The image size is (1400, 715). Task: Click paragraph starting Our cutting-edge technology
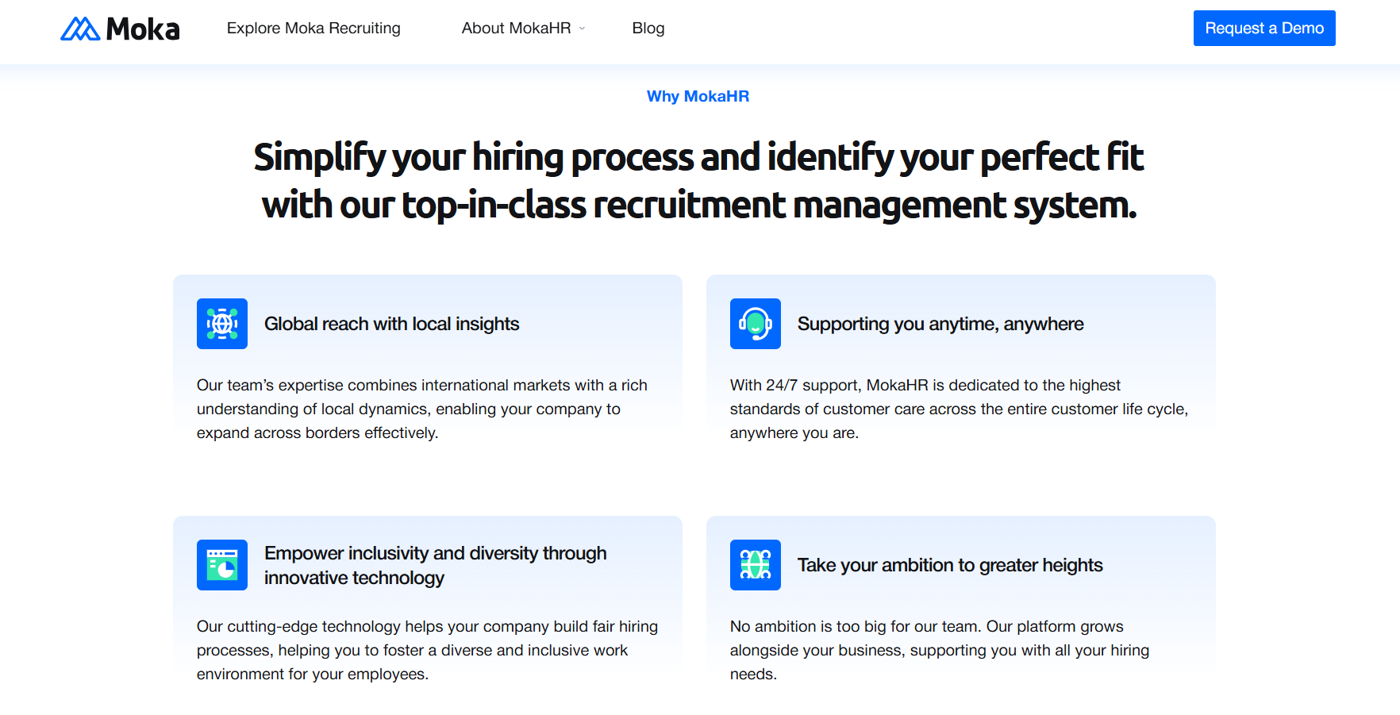click(427, 650)
